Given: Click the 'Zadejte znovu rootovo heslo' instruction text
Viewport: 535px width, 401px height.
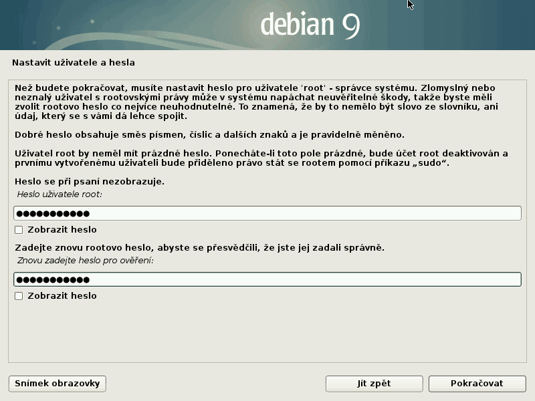Looking at the screenshot, I should [199, 247].
